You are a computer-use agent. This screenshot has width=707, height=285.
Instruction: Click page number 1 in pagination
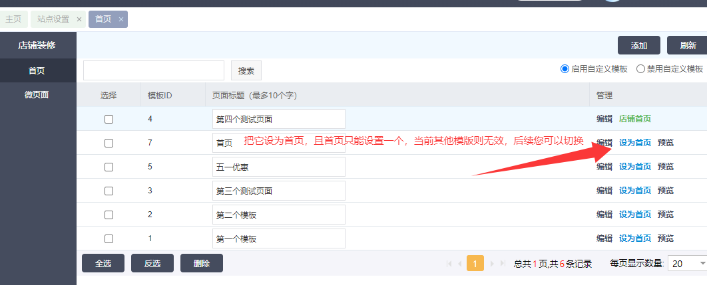point(475,264)
